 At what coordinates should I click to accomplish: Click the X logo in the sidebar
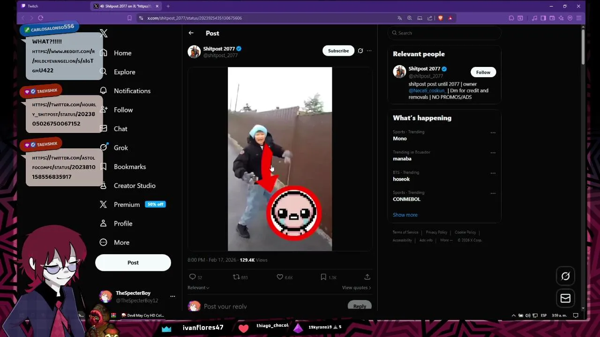click(104, 33)
